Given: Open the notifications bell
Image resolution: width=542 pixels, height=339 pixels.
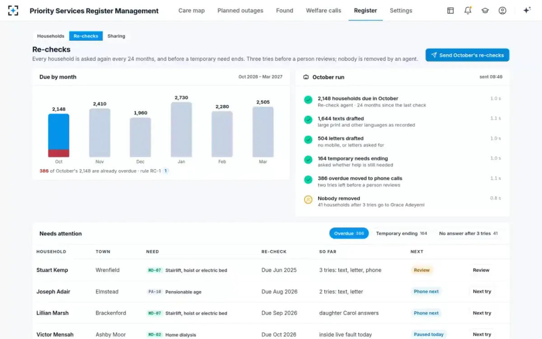Looking at the screenshot, I should point(468,10).
